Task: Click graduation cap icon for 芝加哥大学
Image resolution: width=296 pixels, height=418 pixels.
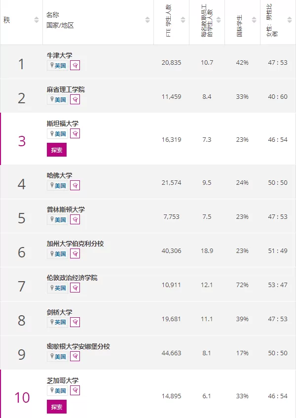Action: [75, 390]
